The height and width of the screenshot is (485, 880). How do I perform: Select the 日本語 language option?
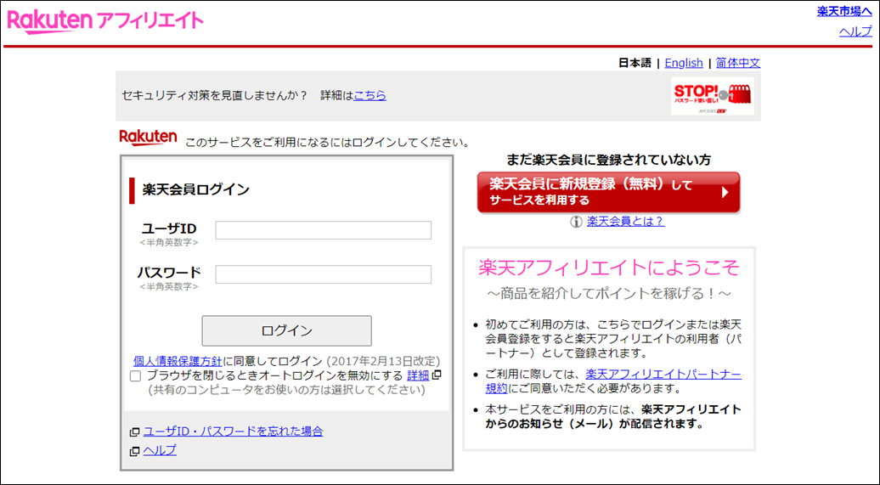click(635, 63)
